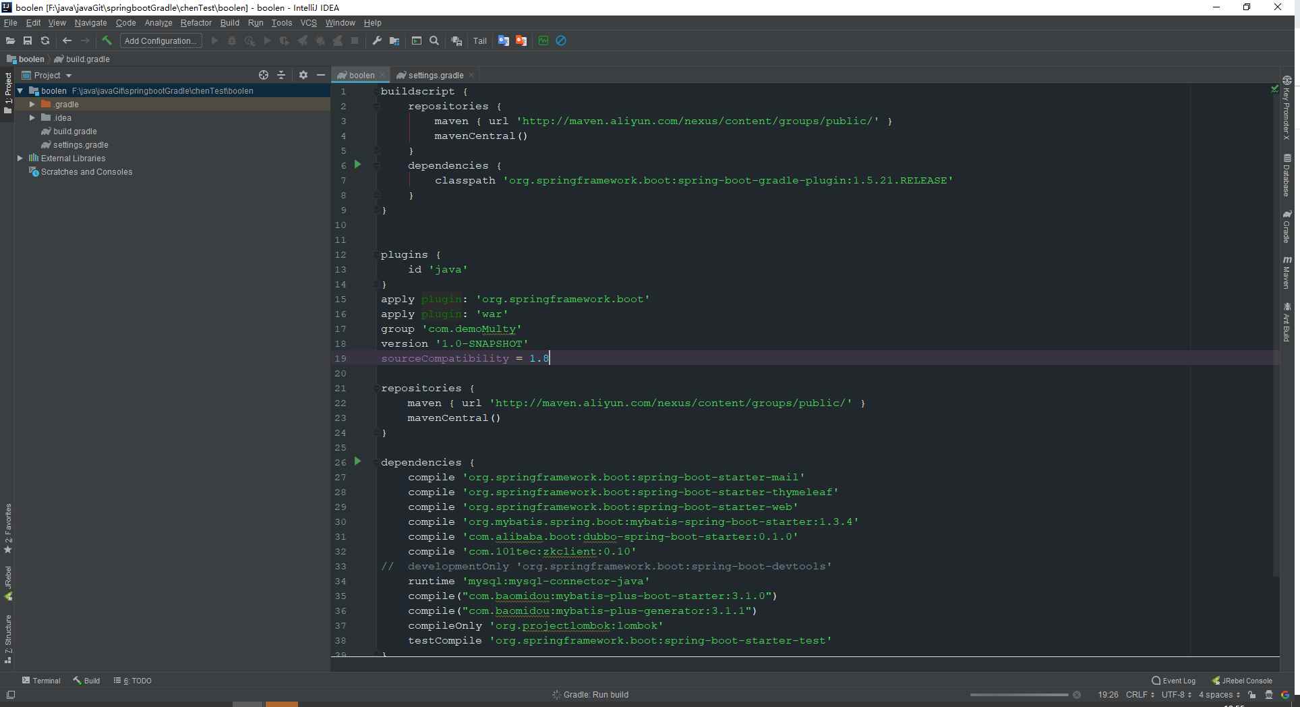Viewport: 1300px width, 707px height.
Task: Open the VCS menu
Action: (x=308, y=22)
